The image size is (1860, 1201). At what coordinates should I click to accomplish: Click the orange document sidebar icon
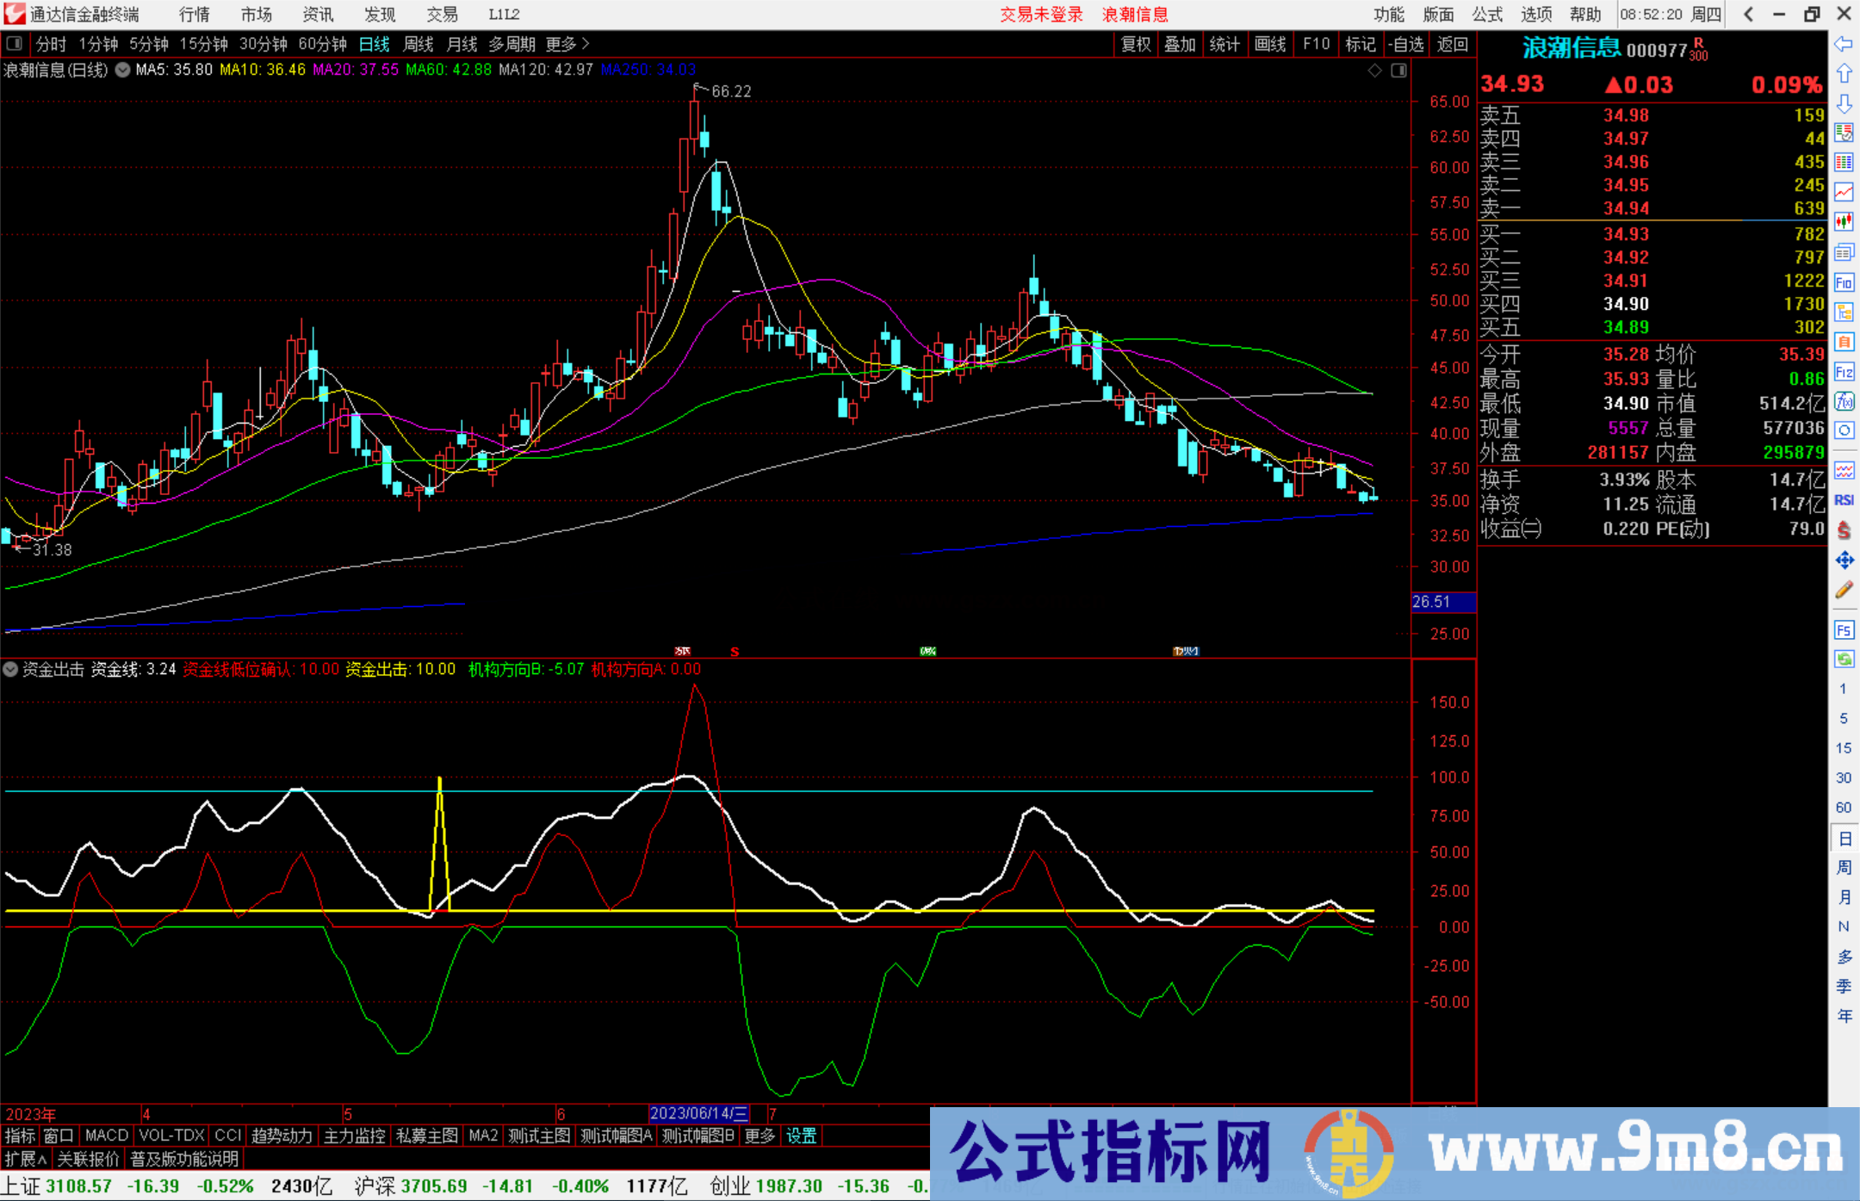[x=1844, y=342]
